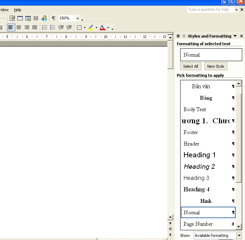Viewport: 245px width, 240px height.
Task: Click the selected text formatting Normal box
Action: pyautogui.click(x=211, y=55)
